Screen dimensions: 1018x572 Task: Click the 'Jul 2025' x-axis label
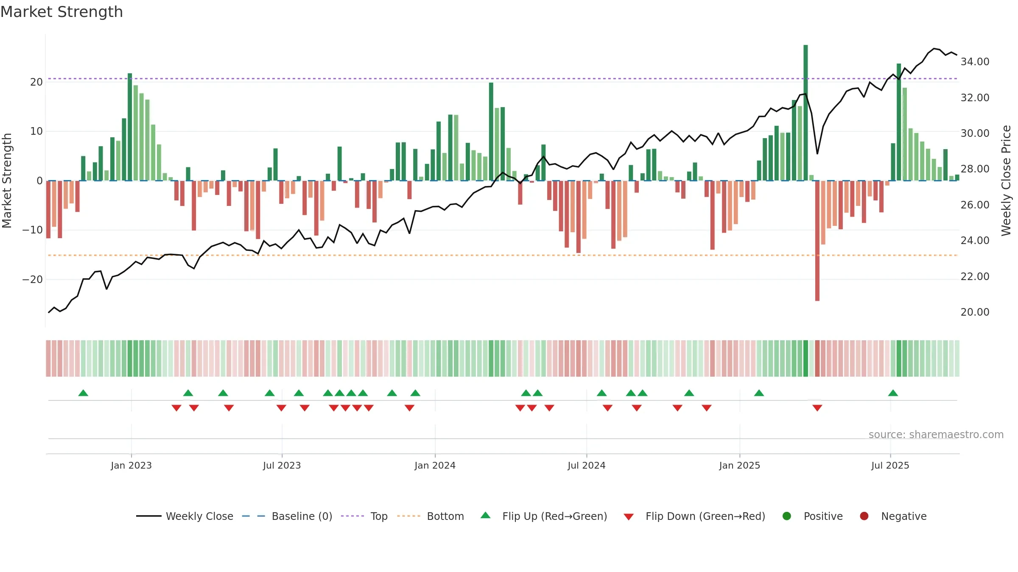(x=890, y=465)
